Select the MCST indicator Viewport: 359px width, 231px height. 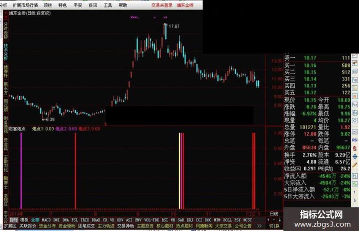(x=247, y=220)
